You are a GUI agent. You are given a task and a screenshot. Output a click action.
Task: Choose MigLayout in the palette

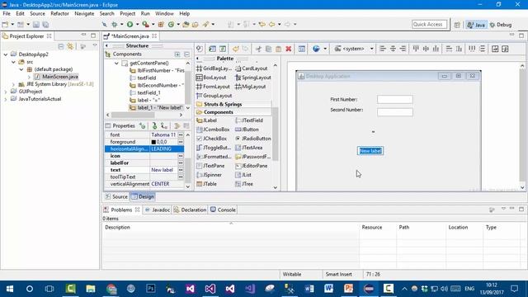coord(251,87)
